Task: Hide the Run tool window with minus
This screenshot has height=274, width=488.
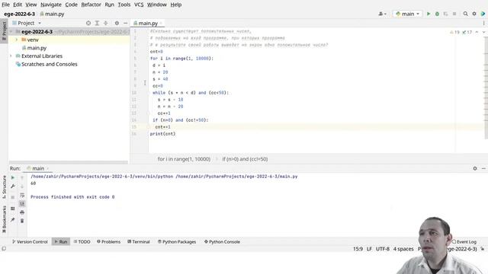Action: [483, 168]
